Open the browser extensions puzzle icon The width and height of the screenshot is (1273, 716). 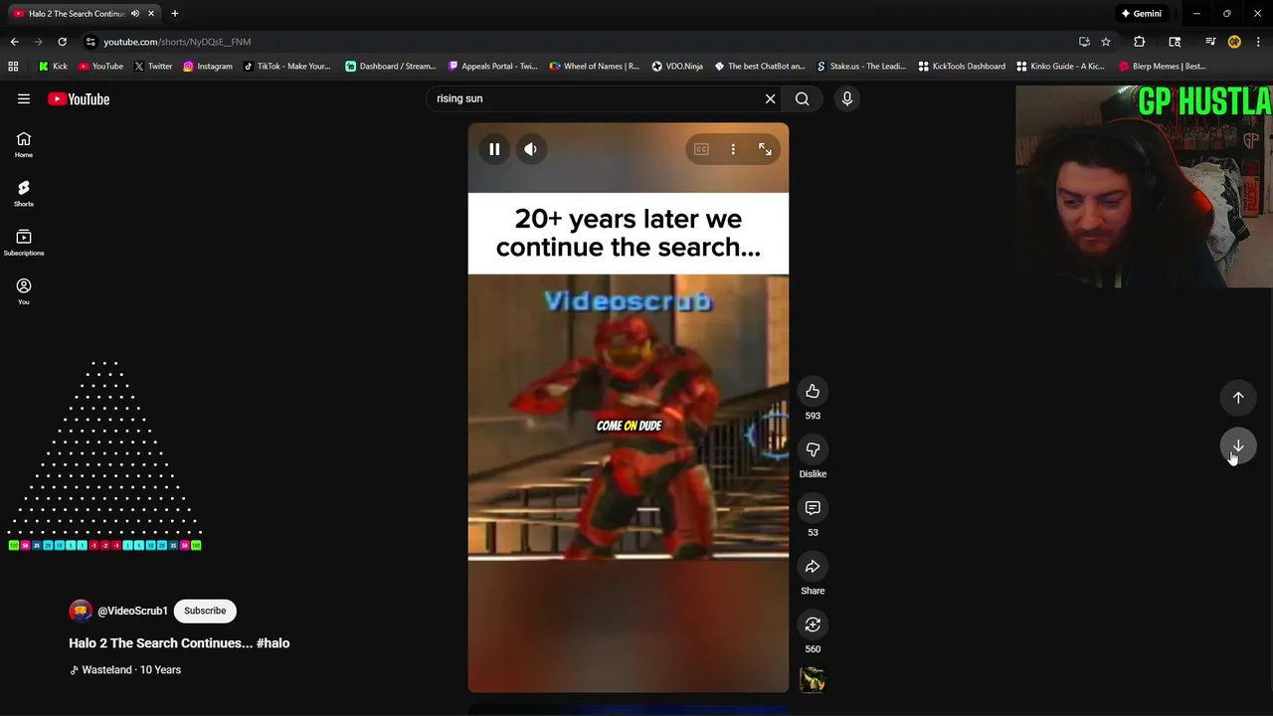click(1140, 42)
